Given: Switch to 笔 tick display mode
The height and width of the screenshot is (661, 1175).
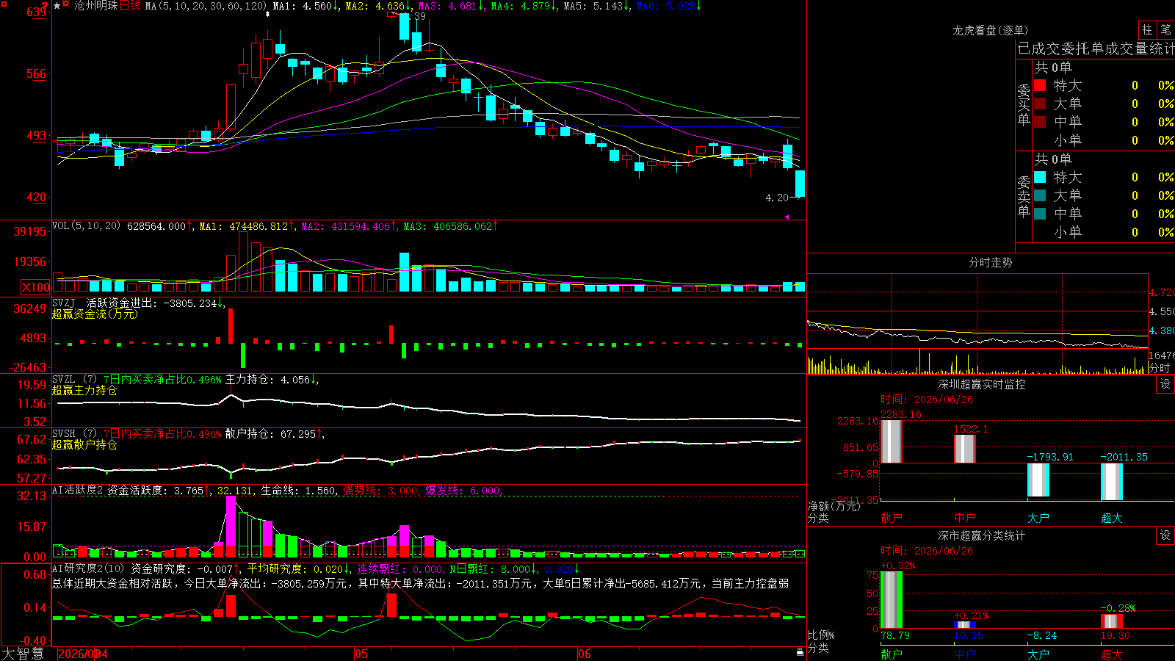Looking at the screenshot, I should click(1165, 29).
